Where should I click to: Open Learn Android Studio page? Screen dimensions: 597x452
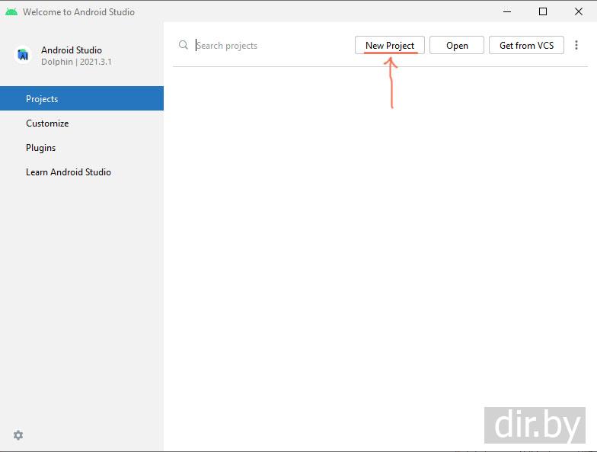pyautogui.click(x=69, y=172)
